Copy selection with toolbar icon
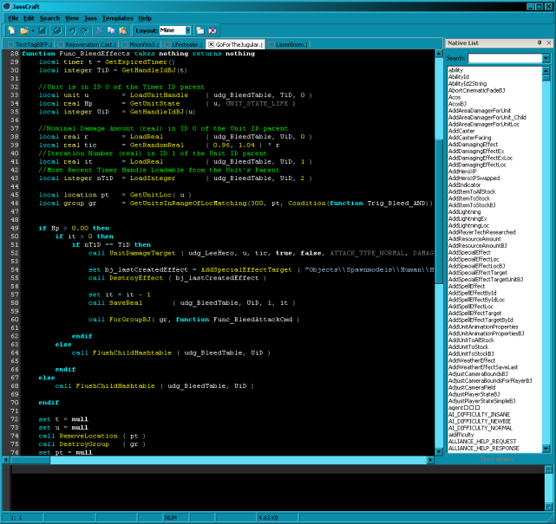This screenshot has height=524, width=556. coord(111,31)
